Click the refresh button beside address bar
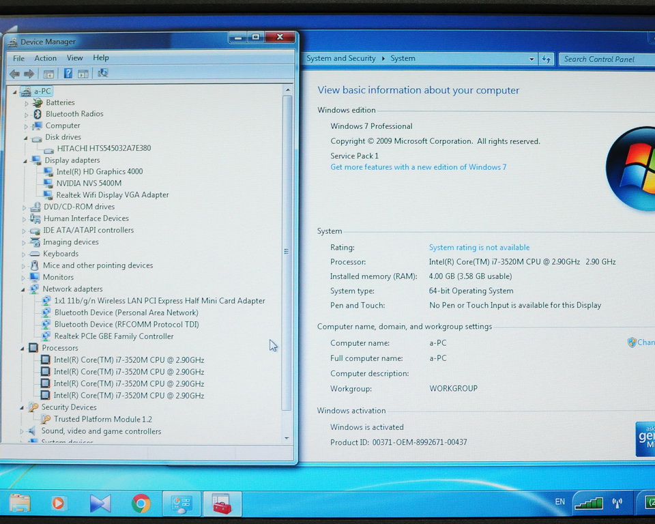655x524 pixels. click(x=546, y=59)
